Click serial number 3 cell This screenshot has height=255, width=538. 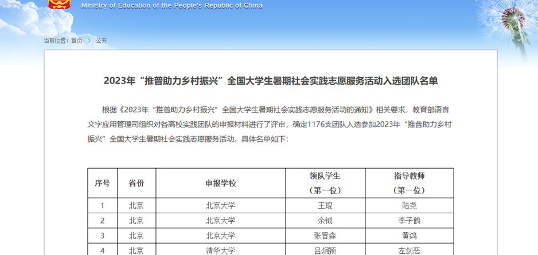coord(102,236)
